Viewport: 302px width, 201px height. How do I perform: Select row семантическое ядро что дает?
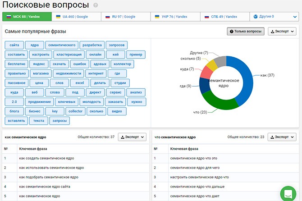pos(225,196)
